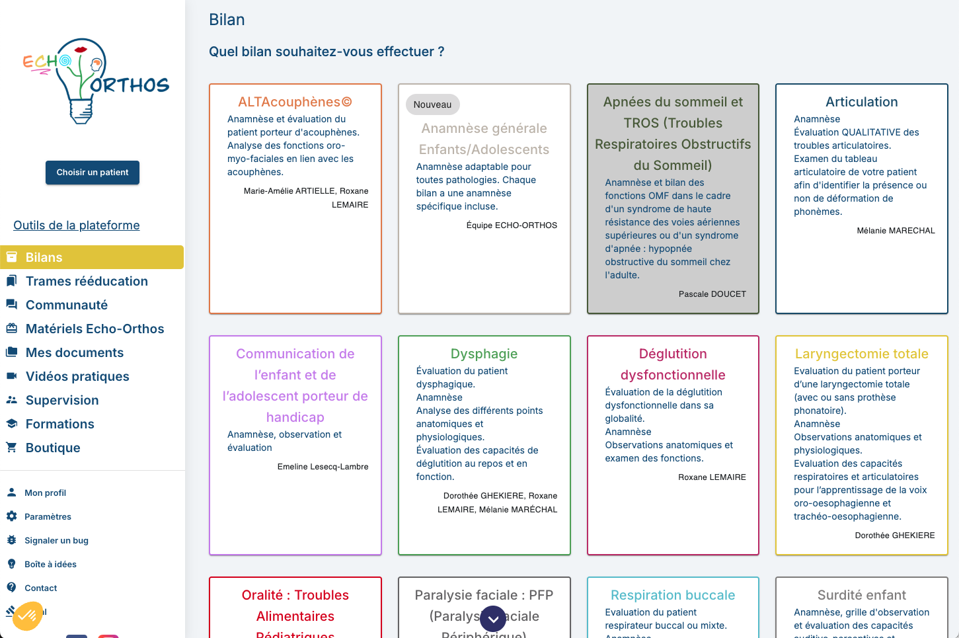Viewport: 959px width, 638px height.
Task: Click the Signaler un bug icon
Action: 12,540
